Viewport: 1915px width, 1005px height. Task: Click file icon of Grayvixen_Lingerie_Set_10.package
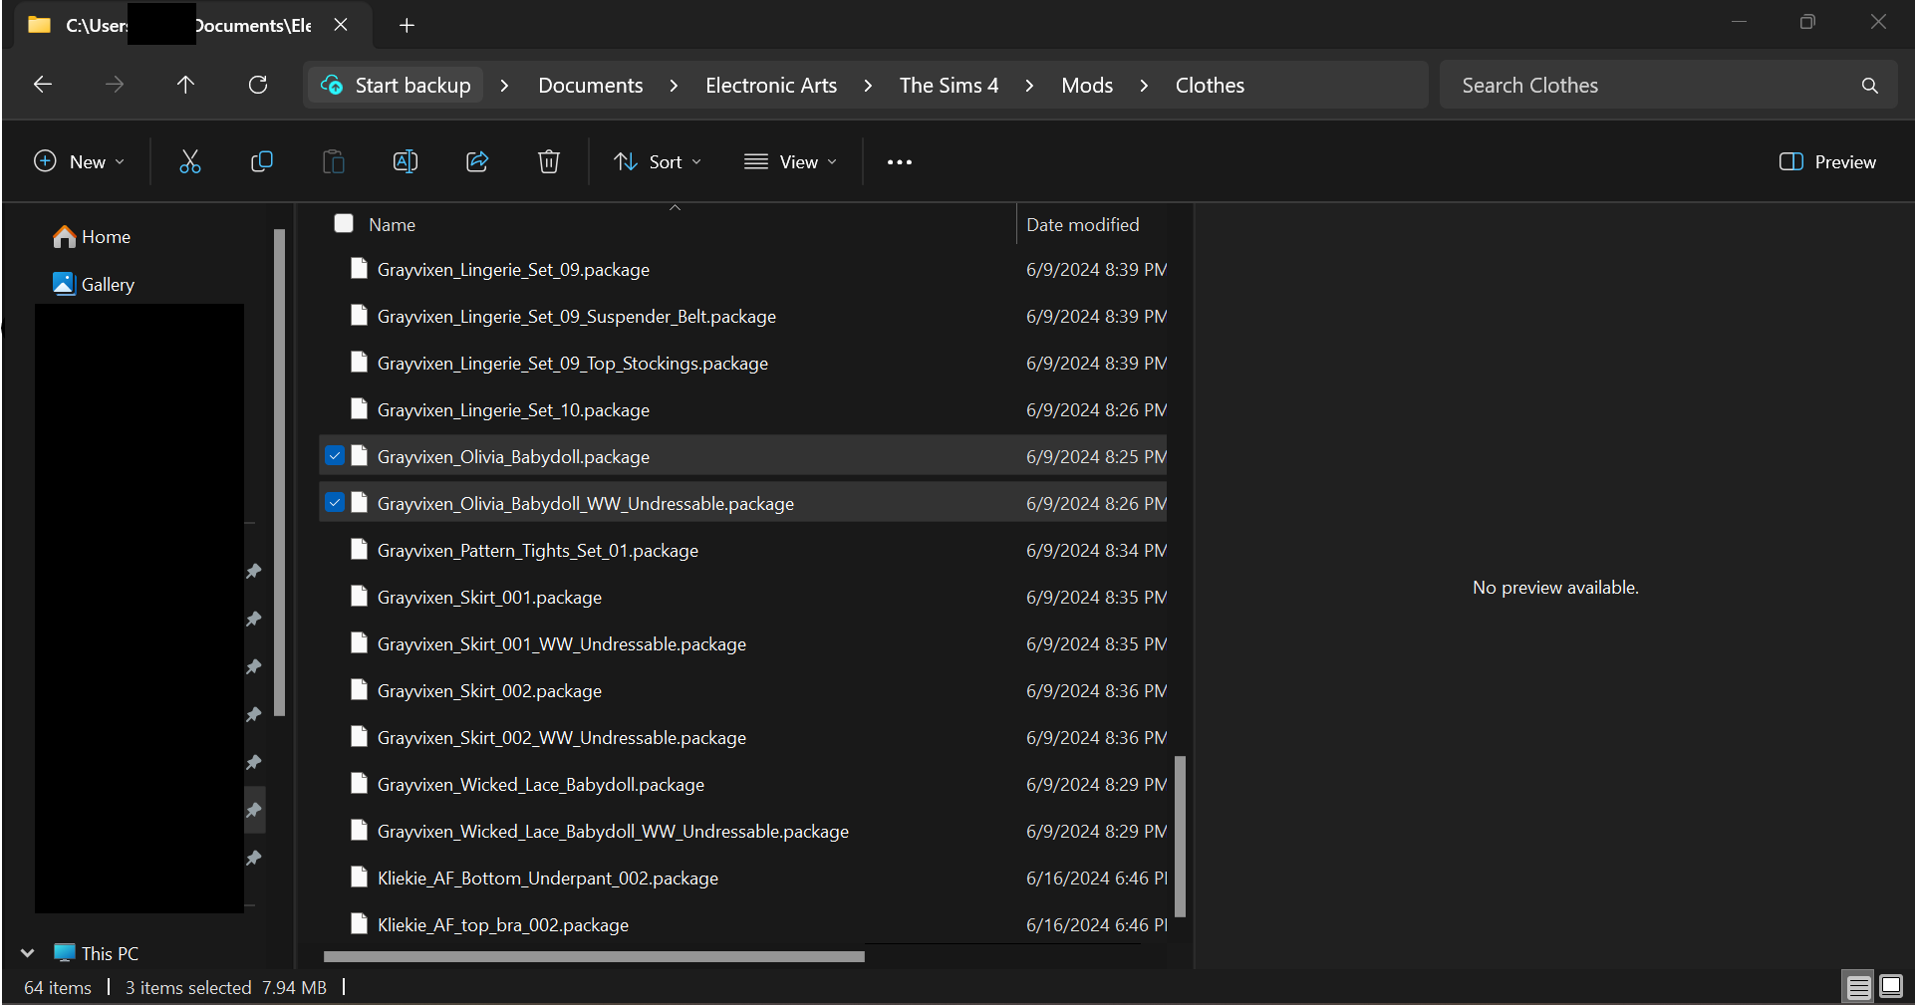click(x=359, y=409)
